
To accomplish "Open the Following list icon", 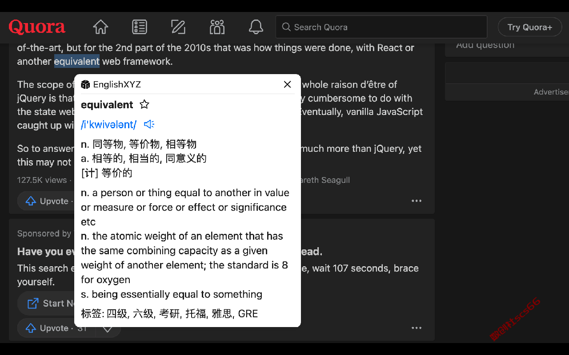I will pyautogui.click(x=140, y=27).
